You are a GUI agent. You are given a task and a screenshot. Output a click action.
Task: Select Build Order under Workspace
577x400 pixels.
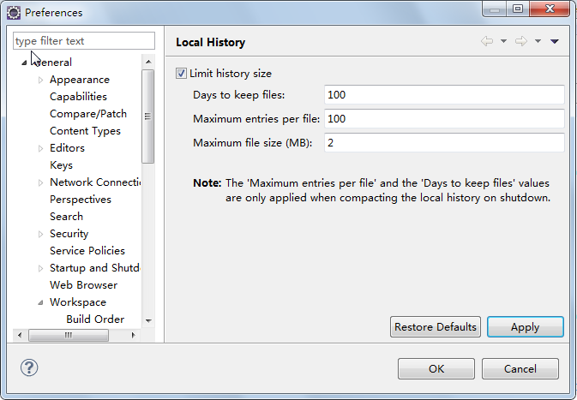pyautogui.click(x=95, y=319)
